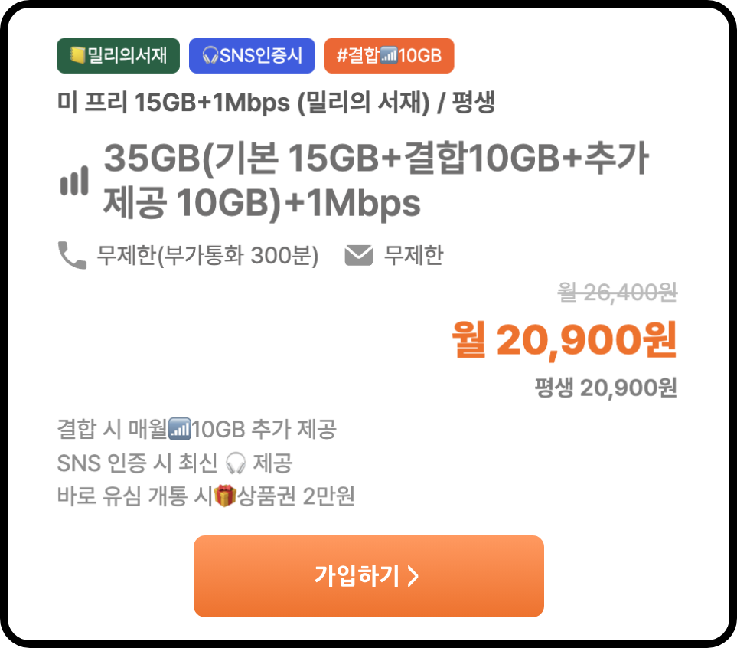
Task: Click the chevron arrow on 가입하기 button
Action: pyautogui.click(x=413, y=576)
